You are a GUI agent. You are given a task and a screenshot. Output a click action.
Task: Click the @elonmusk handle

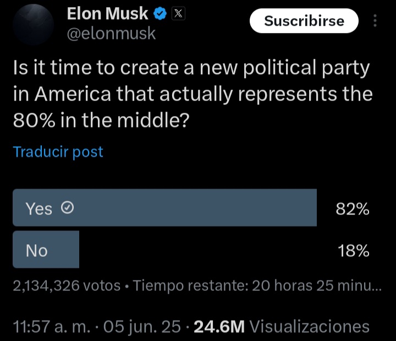point(111,34)
